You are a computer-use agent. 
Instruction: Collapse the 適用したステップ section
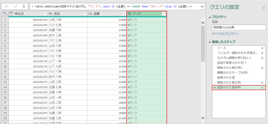pos(210,42)
